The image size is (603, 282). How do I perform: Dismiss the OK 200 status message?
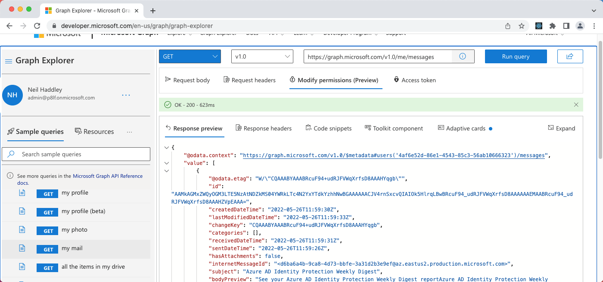click(x=576, y=105)
